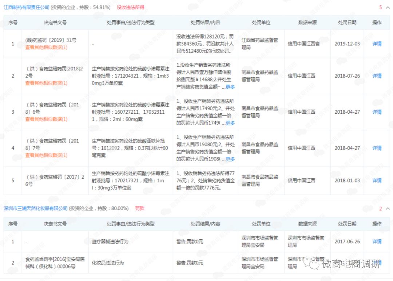The height and width of the screenshot is (281, 393).
Task: Collapse the Jiangxi table using the chevron beside 5
Action: click(x=388, y=7)
